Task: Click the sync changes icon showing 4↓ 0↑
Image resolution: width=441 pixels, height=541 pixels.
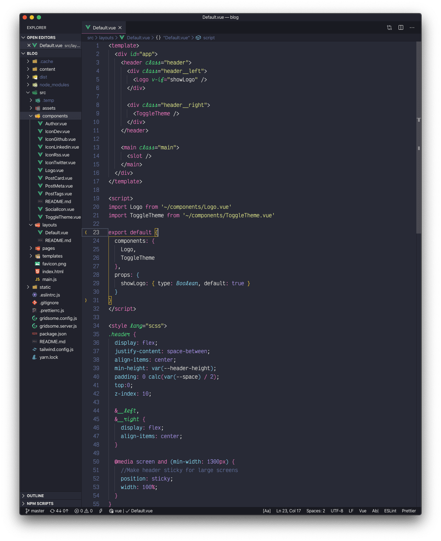Action: click(59, 511)
